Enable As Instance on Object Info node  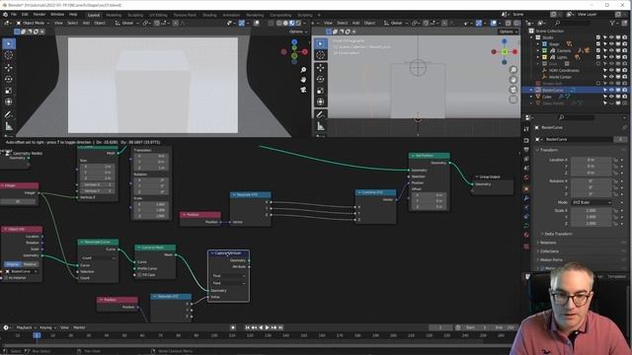[x=6, y=278]
